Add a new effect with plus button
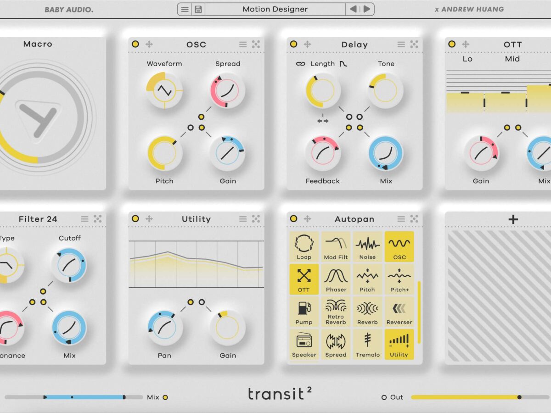 click(x=513, y=219)
